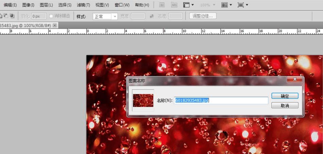The width and height of the screenshot is (323, 154).
Task: Open the 窗口(W) menu
Action: click(x=122, y=5)
